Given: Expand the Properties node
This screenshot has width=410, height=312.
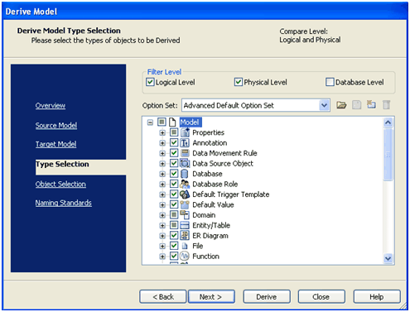Looking at the screenshot, I should click(x=162, y=132).
